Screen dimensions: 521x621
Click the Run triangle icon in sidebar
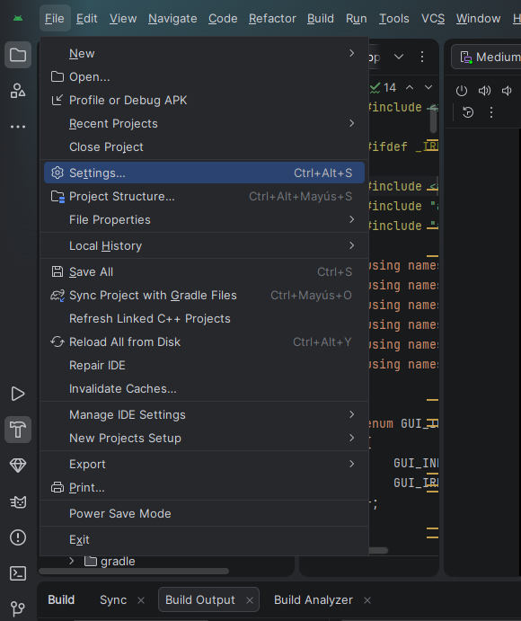click(x=18, y=394)
